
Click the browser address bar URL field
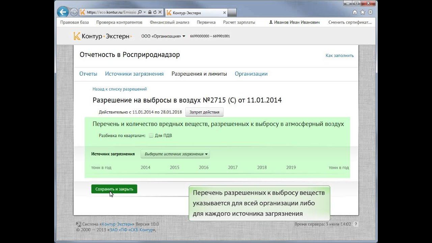111,12
